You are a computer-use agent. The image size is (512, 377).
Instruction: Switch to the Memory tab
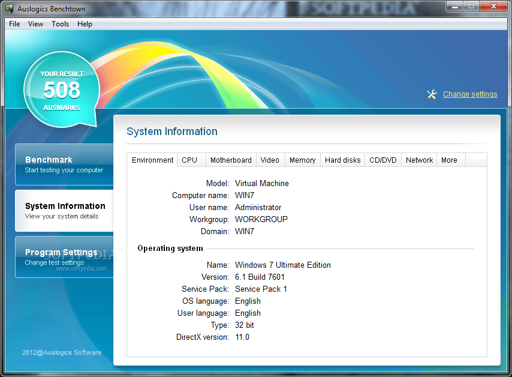(303, 160)
